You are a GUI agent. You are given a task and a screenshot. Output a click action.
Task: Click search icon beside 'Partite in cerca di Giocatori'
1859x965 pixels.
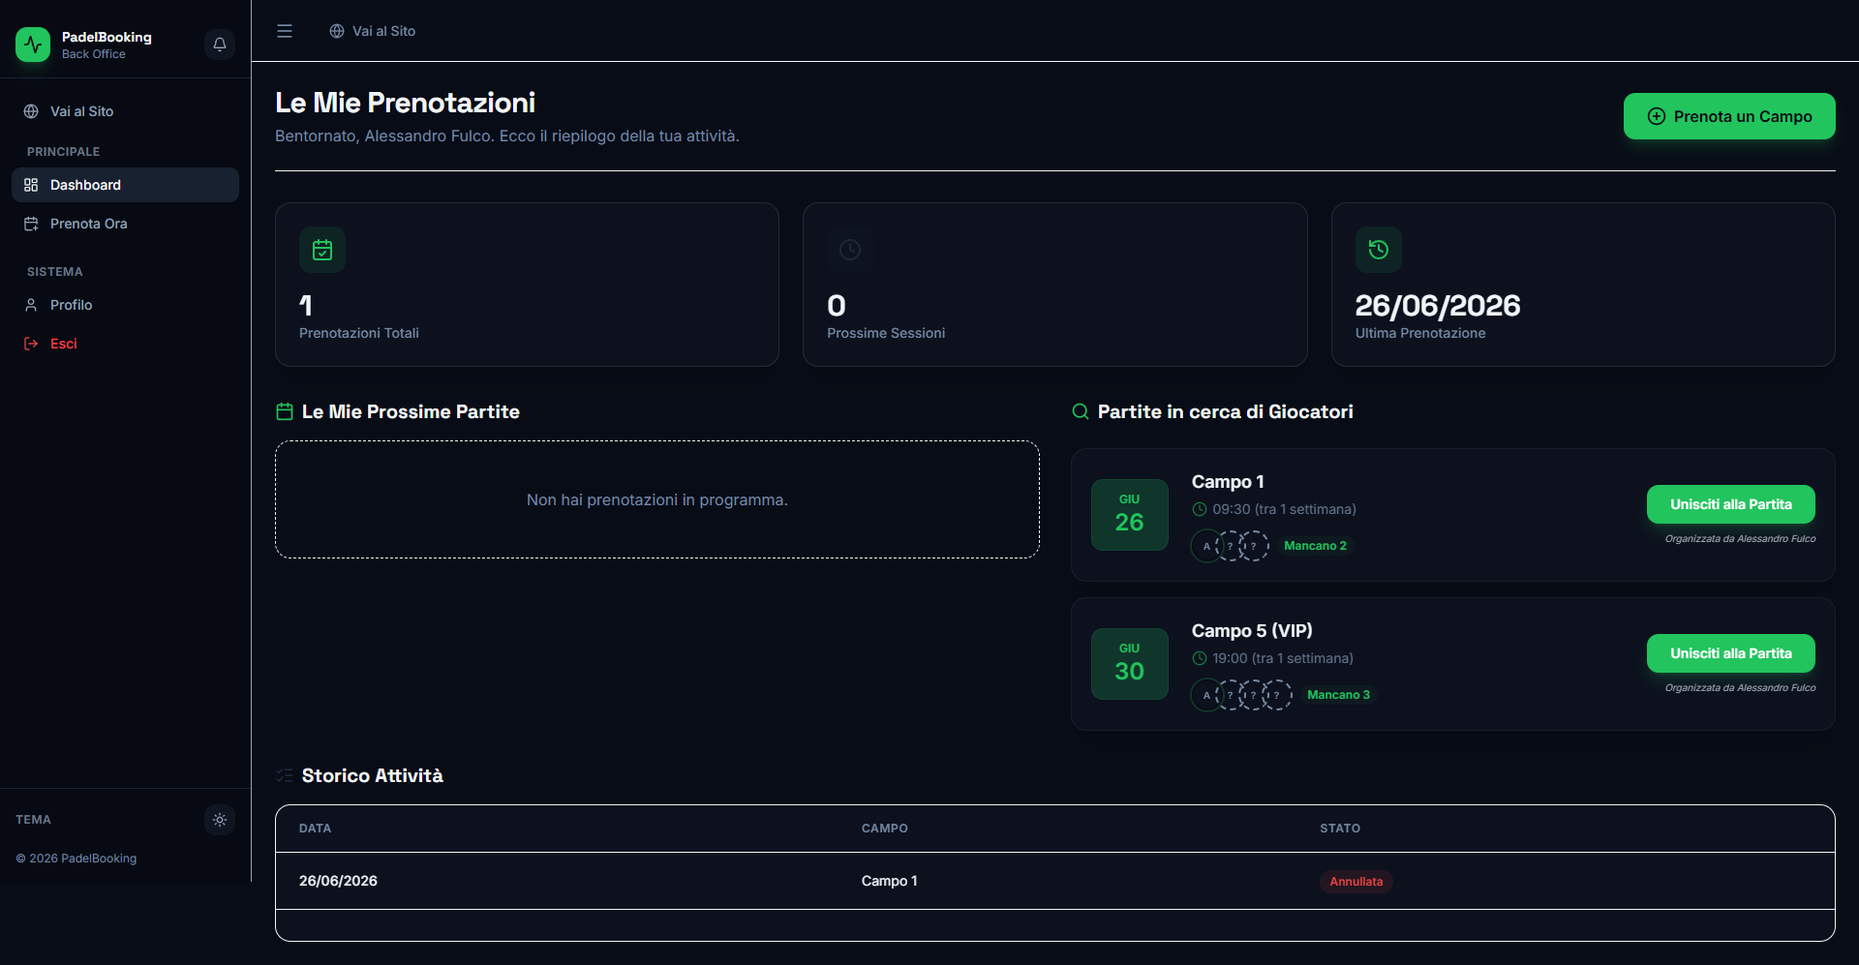pyautogui.click(x=1081, y=411)
